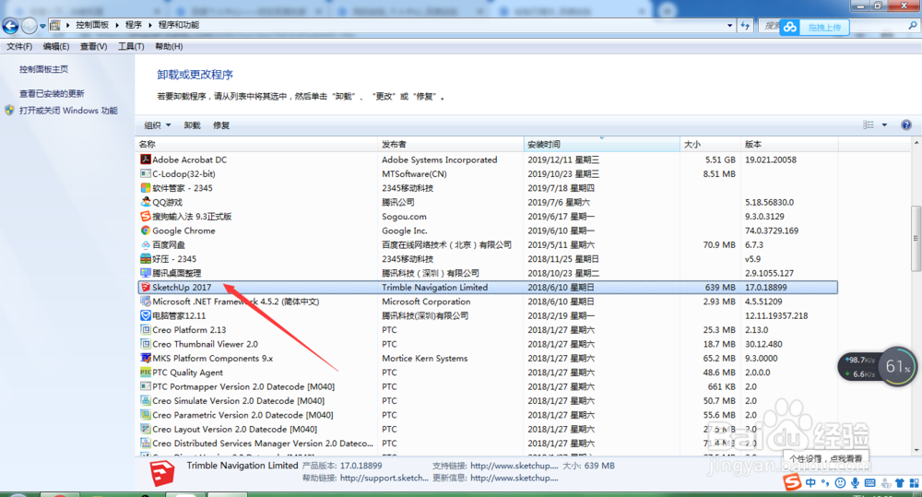
Task: Change view layout icon
Action: [869, 124]
